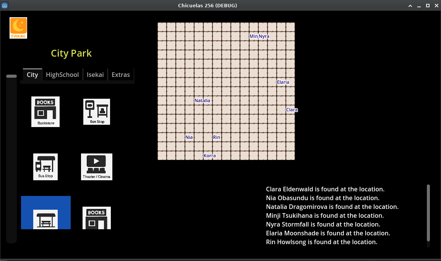
Task: Click the Rin Howlsong log line
Action: (321, 242)
